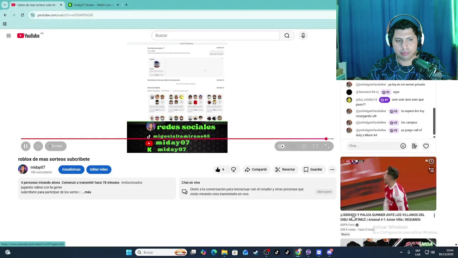Expand description with ...más
The width and height of the screenshot is (458, 258).
pos(87,192)
